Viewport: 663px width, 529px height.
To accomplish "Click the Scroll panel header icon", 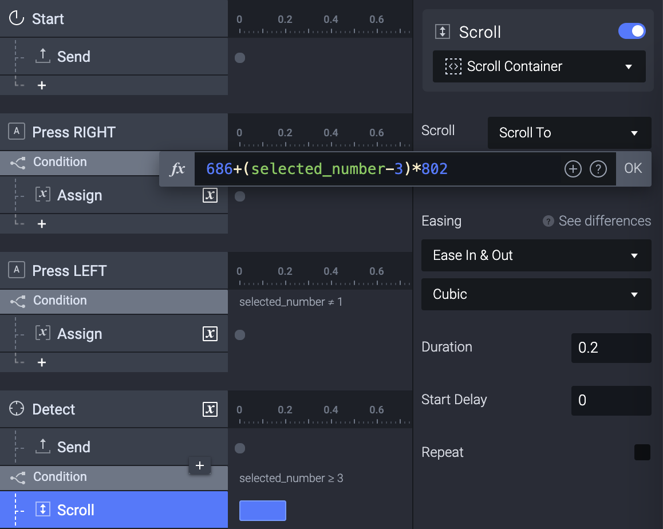I will click(x=442, y=31).
